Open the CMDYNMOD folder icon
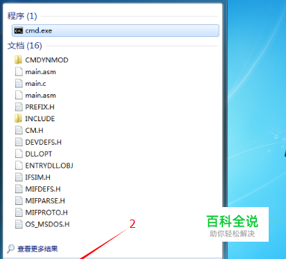 coord(19,60)
